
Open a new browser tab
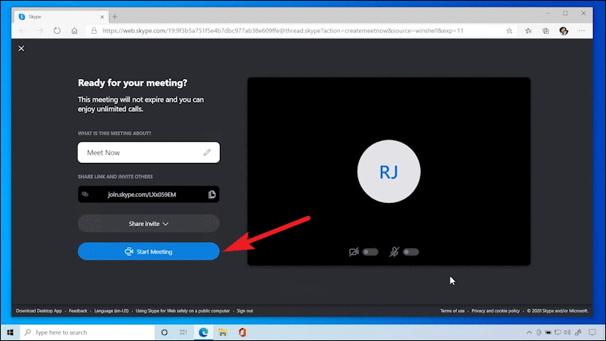115,17
